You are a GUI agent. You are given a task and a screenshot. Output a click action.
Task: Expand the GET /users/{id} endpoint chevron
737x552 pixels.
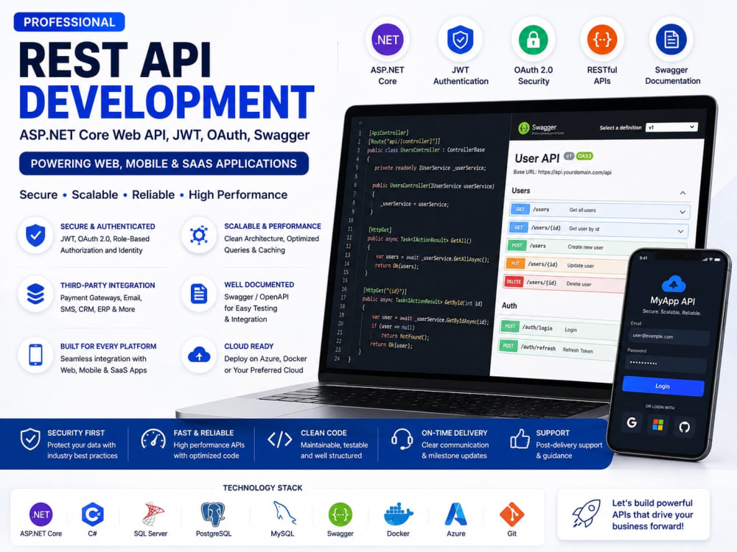680,231
